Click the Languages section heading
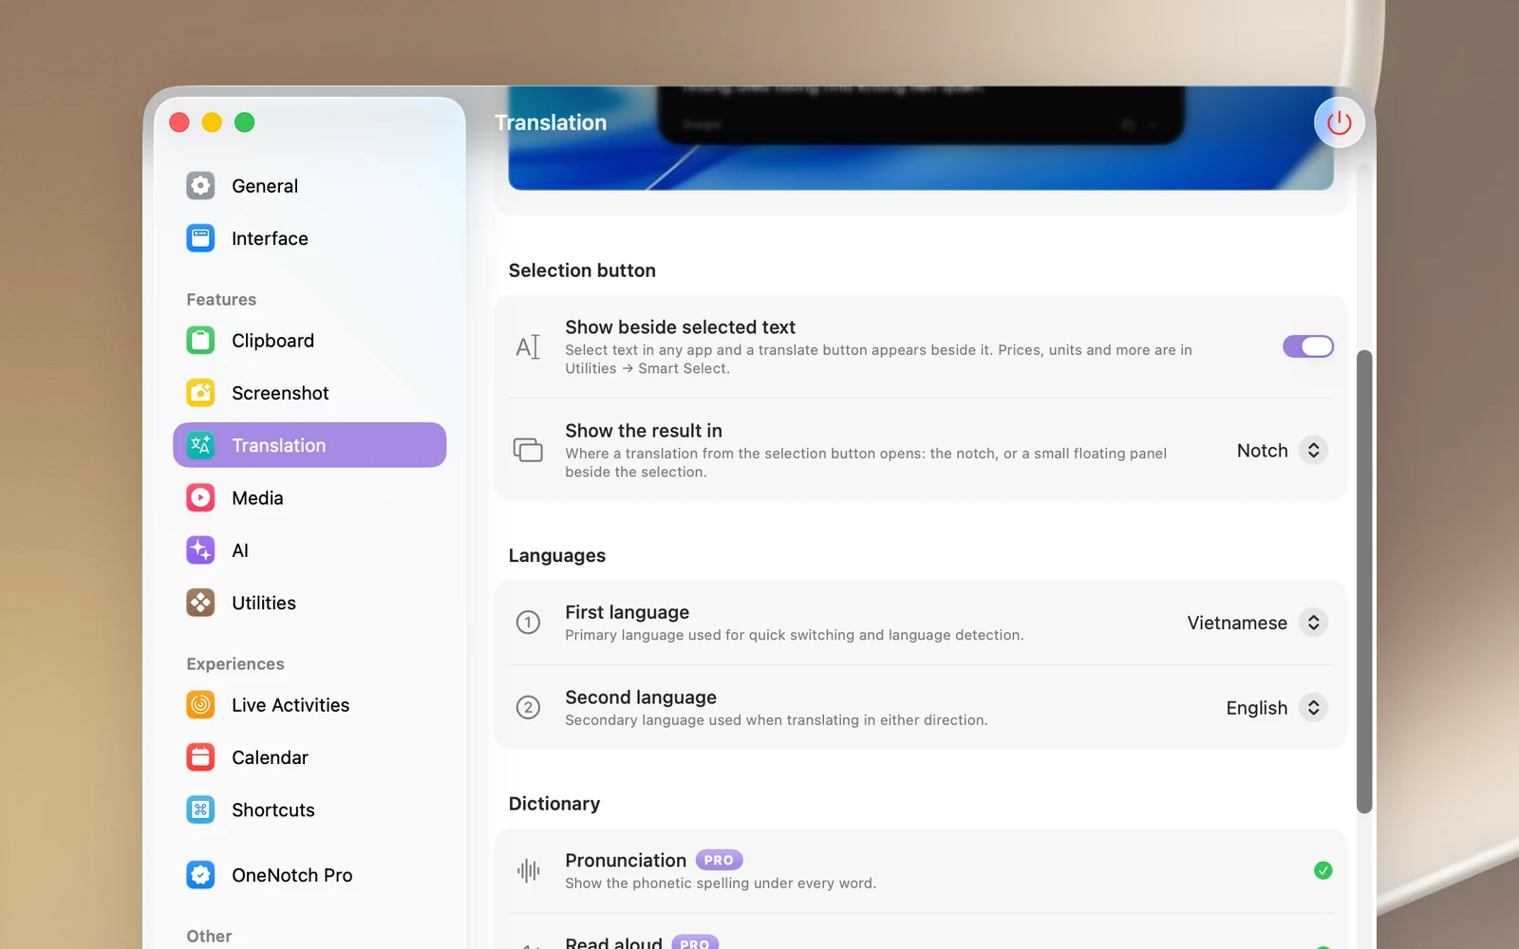This screenshot has height=949, width=1519. click(557, 555)
